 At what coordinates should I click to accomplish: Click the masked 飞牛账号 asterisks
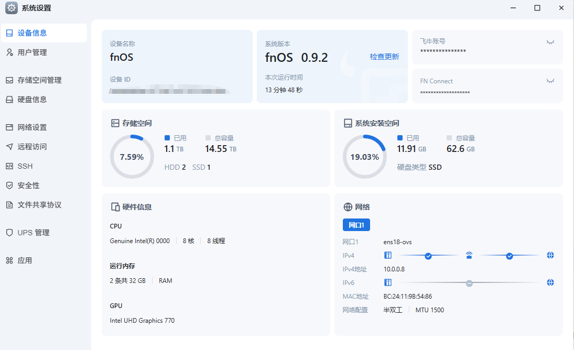[443, 51]
